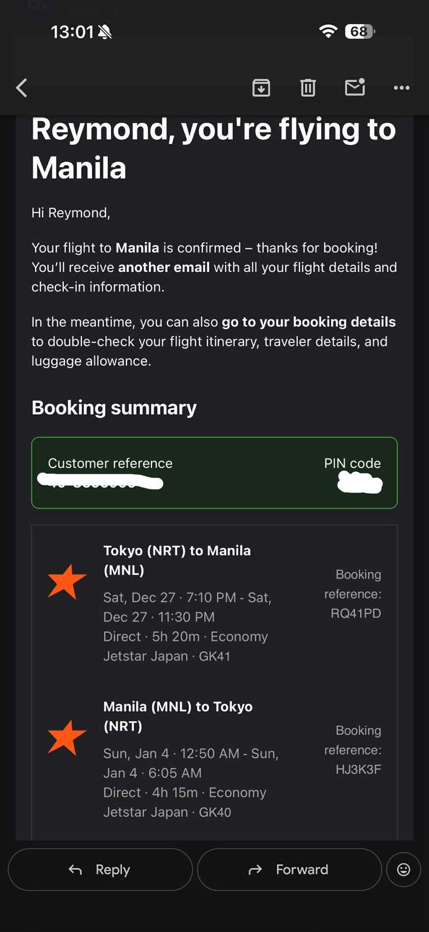Tap the silent mode bell icon
The height and width of the screenshot is (932, 429).
click(105, 32)
